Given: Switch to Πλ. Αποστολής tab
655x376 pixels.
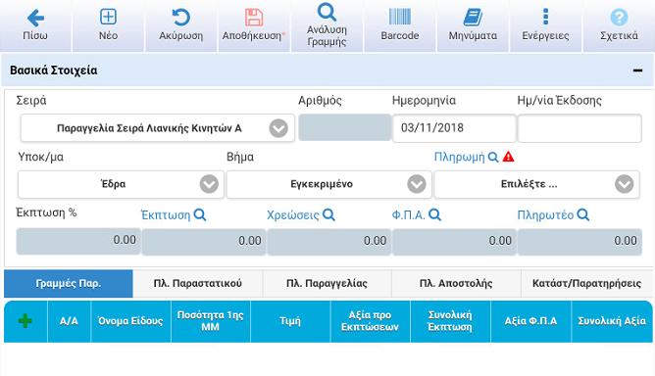Looking at the screenshot, I should tap(456, 283).
